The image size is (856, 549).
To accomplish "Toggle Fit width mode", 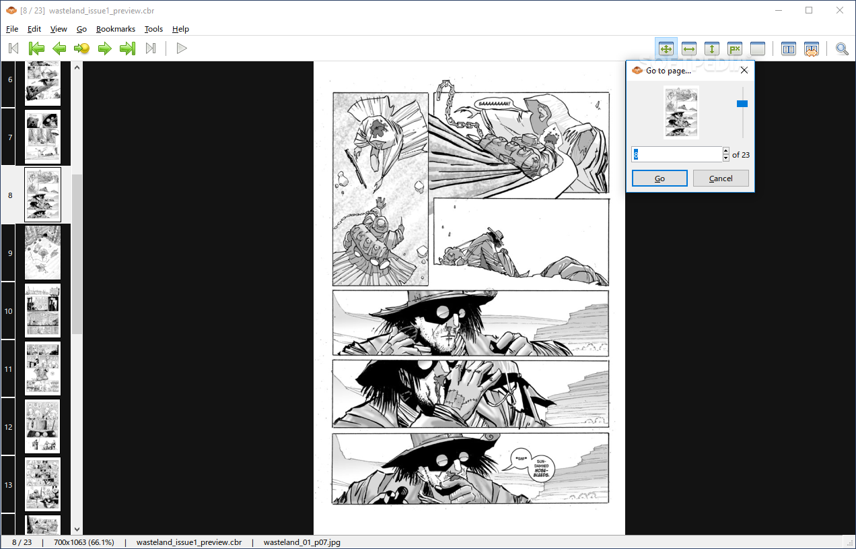I will [x=689, y=49].
